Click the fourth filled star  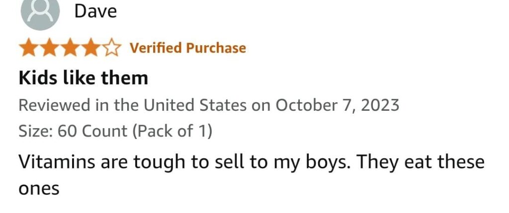(x=92, y=49)
